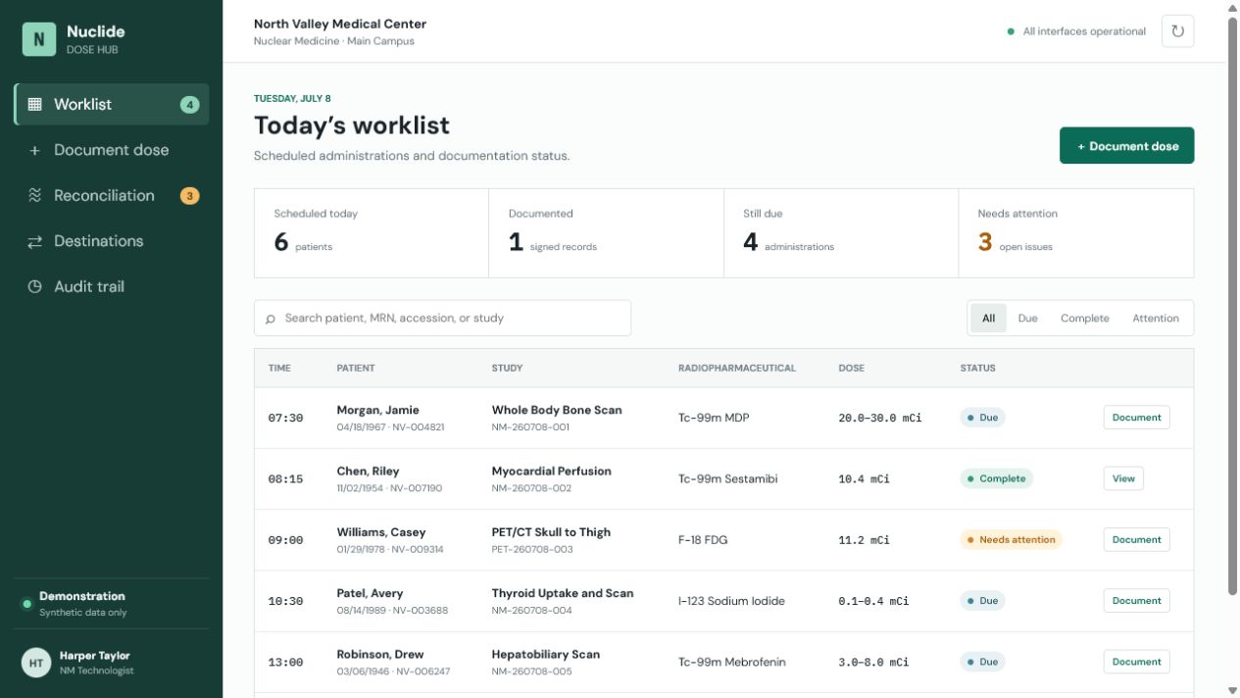
Task: Click the Complete status badge
Action: click(996, 478)
